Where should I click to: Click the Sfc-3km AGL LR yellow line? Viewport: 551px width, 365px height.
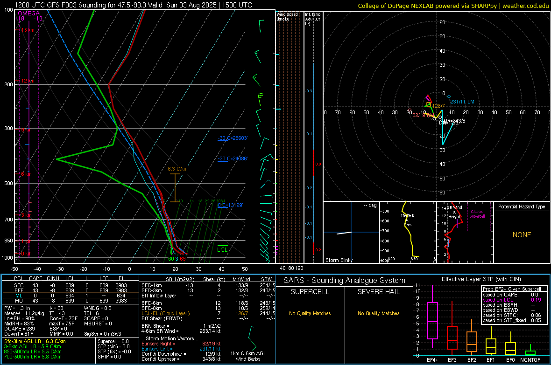pos(35,341)
